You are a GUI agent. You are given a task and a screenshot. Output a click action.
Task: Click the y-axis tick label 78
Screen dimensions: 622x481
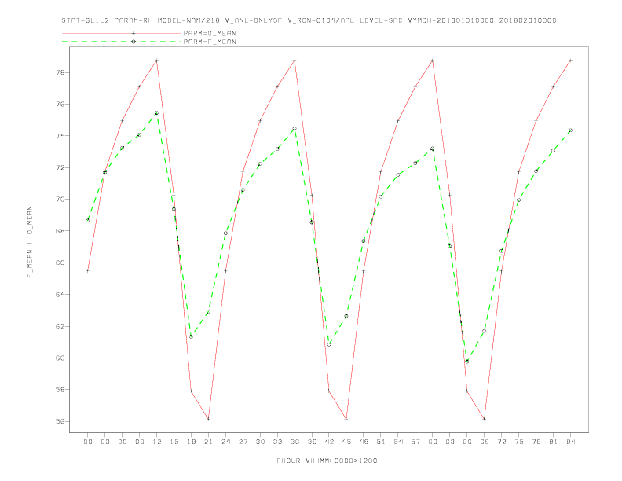[x=60, y=72]
